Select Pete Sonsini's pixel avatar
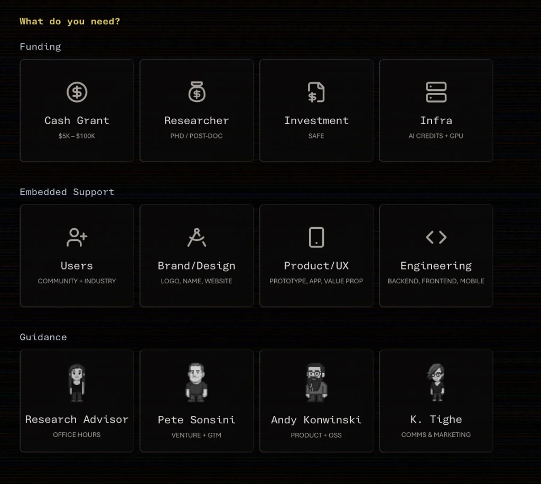The image size is (541, 484). pos(197,383)
